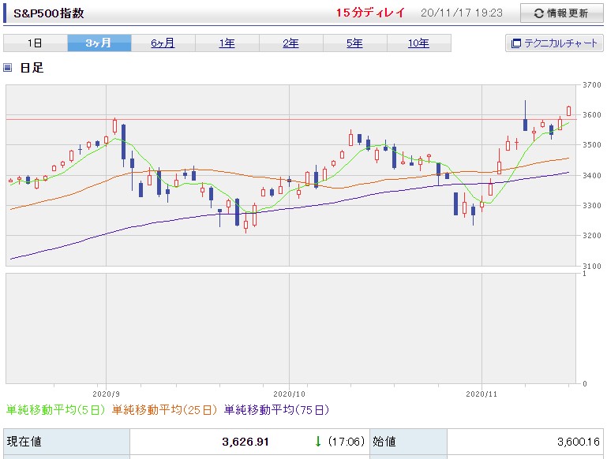Click the 日足 chart label
Viewport: 607px width, 459px height.
click(32, 68)
